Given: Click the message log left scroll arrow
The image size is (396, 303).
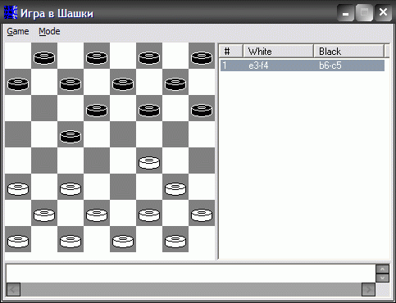Looking at the screenshot, I should coord(13,289).
